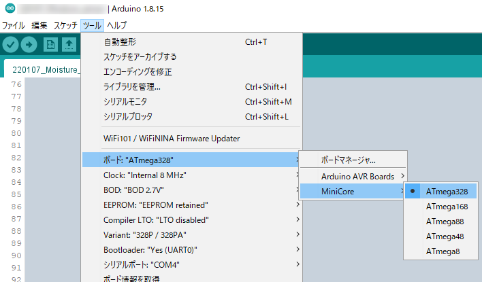The image size is (482, 282).
Task: Click the Upload arrow icon
Action: tap(29, 45)
